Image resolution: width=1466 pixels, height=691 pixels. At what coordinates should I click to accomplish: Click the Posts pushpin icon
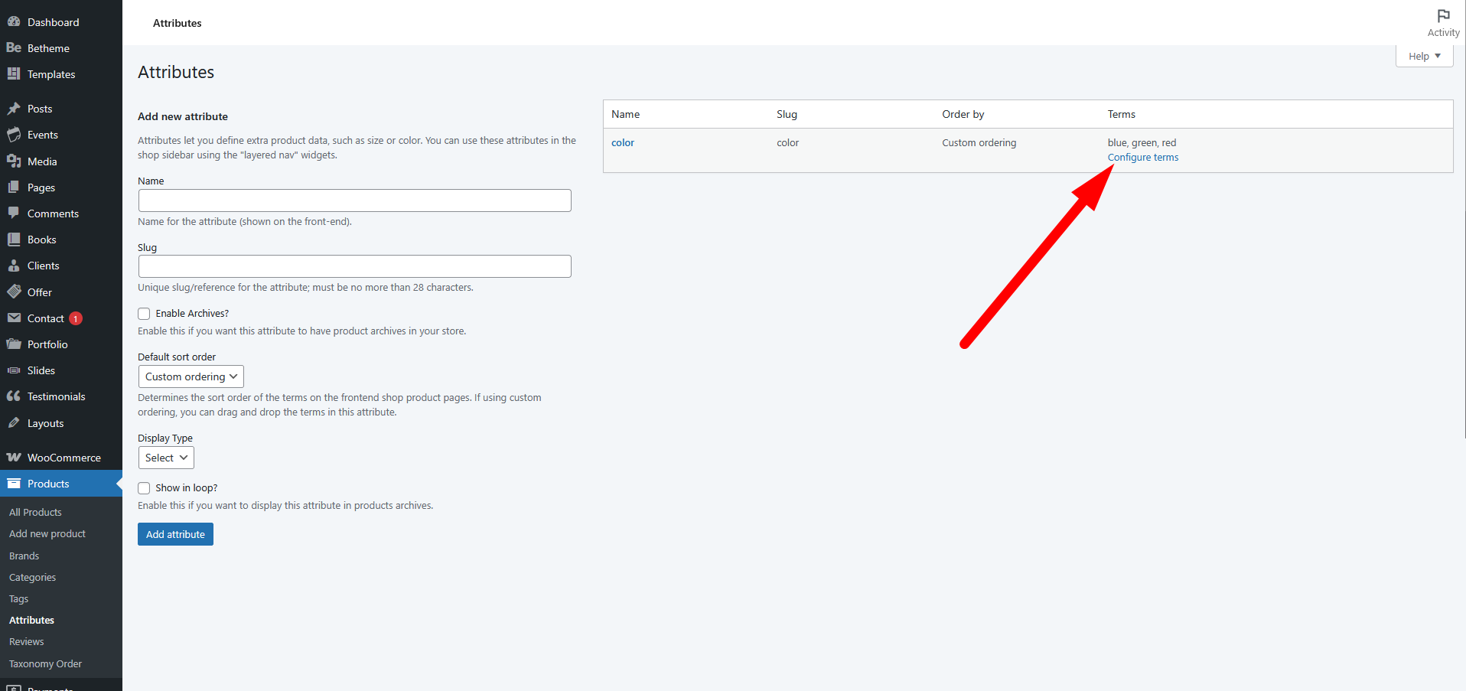14,109
